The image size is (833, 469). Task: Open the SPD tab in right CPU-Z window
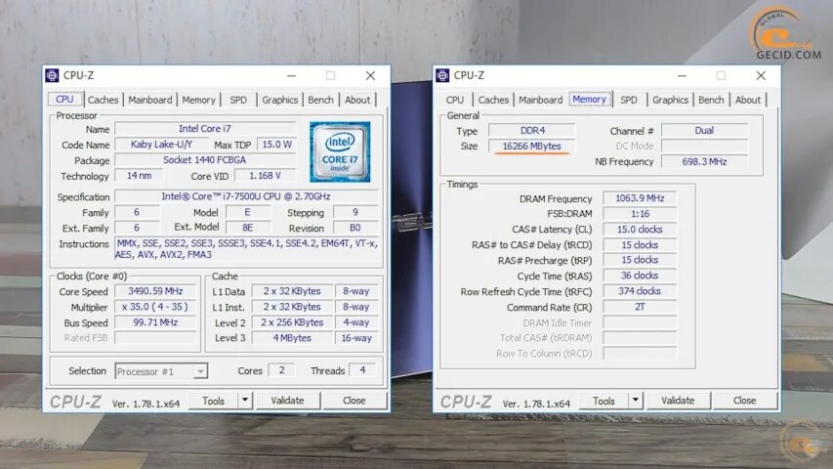[x=629, y=100]
